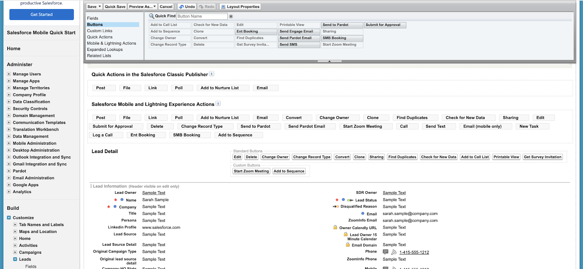Focus the Quick Find Button Name field
The width and height of the screenshot is (583, 269).
pos(202,16)
